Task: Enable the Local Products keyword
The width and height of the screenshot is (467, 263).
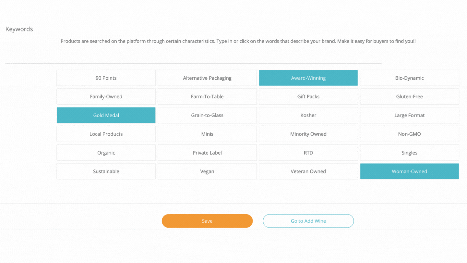Action: pyautogui.click(x=106, y=134)
